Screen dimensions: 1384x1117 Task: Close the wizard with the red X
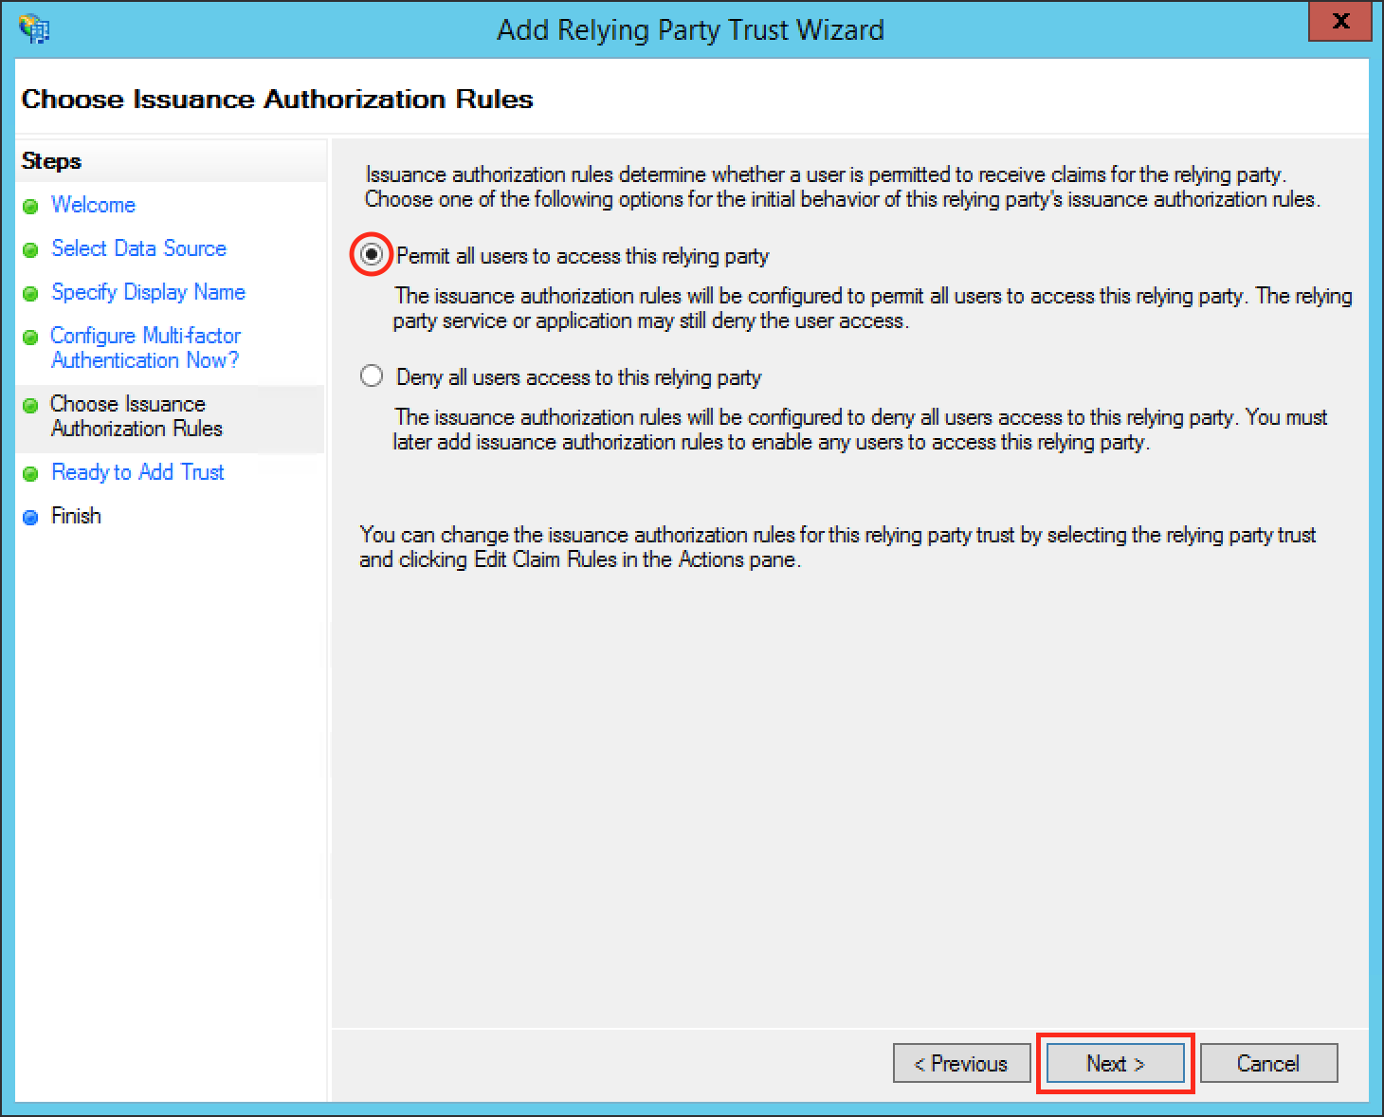tap(1339, 22)
